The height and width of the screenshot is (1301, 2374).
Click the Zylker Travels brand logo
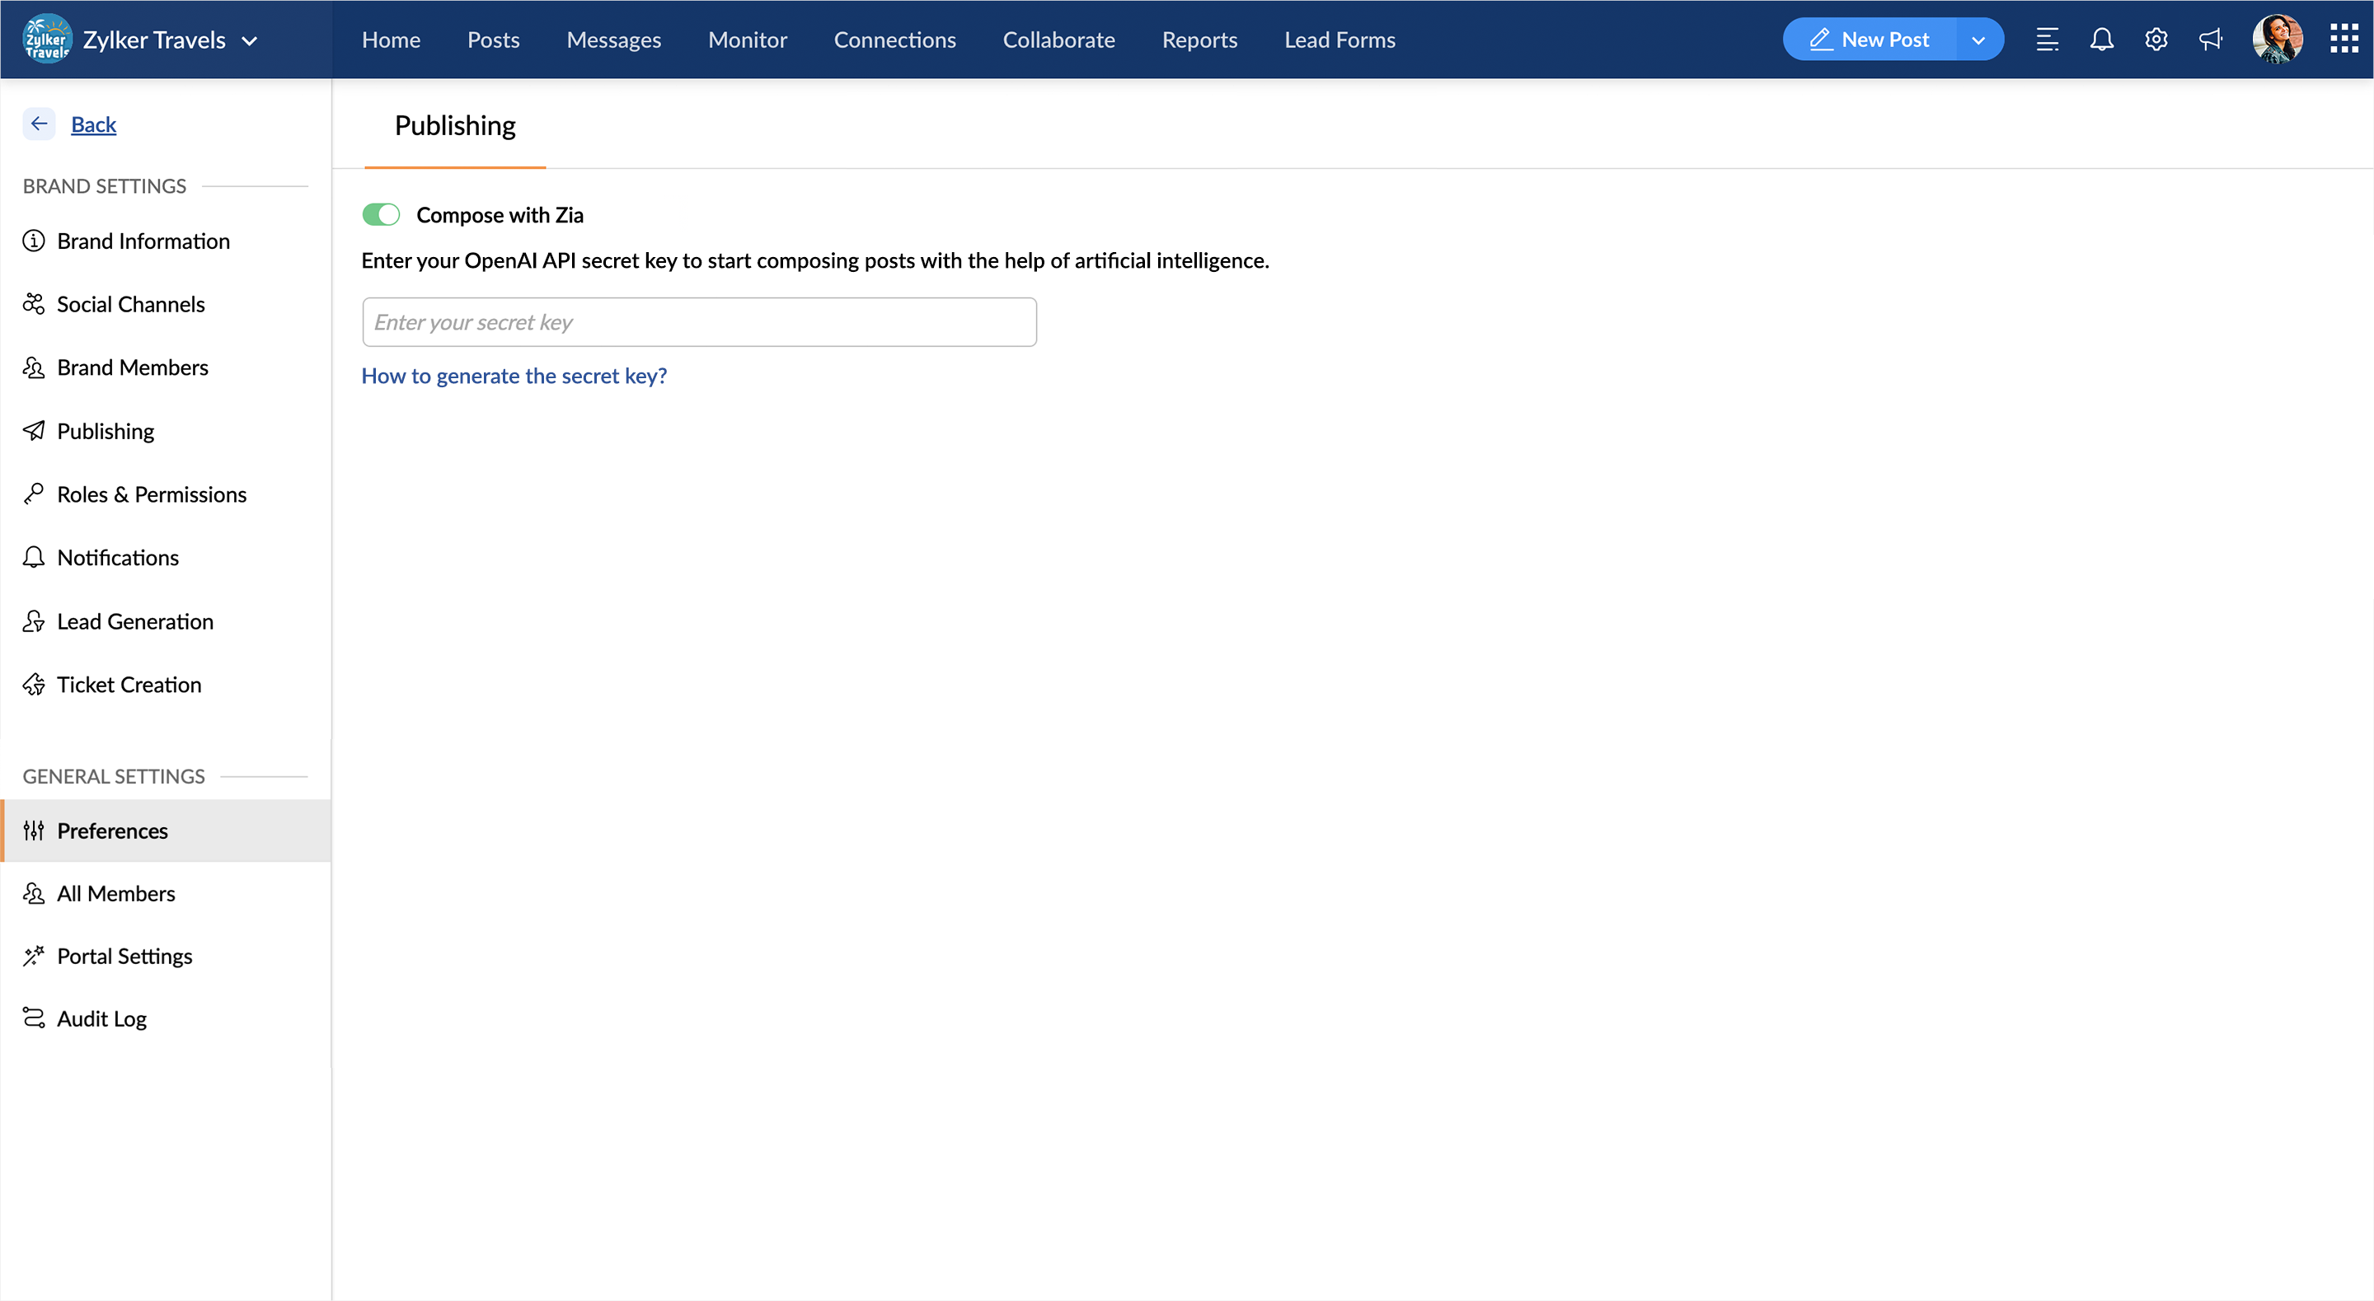pyautogui.click(x=46, y=40)
